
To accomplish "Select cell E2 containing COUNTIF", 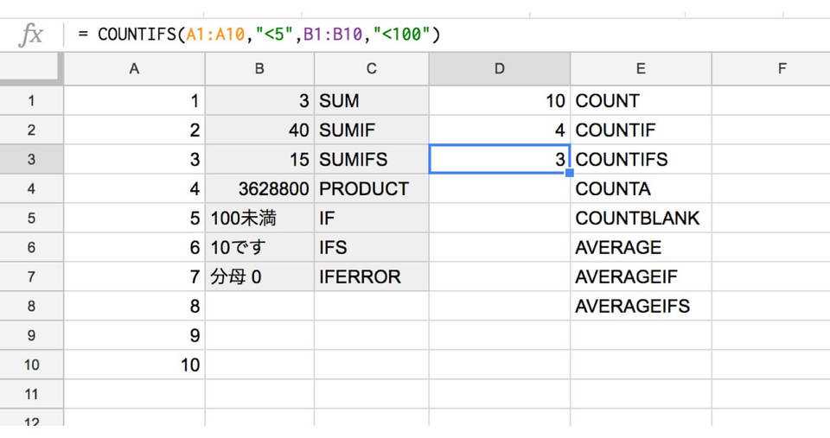I will [x=641, y=130].
